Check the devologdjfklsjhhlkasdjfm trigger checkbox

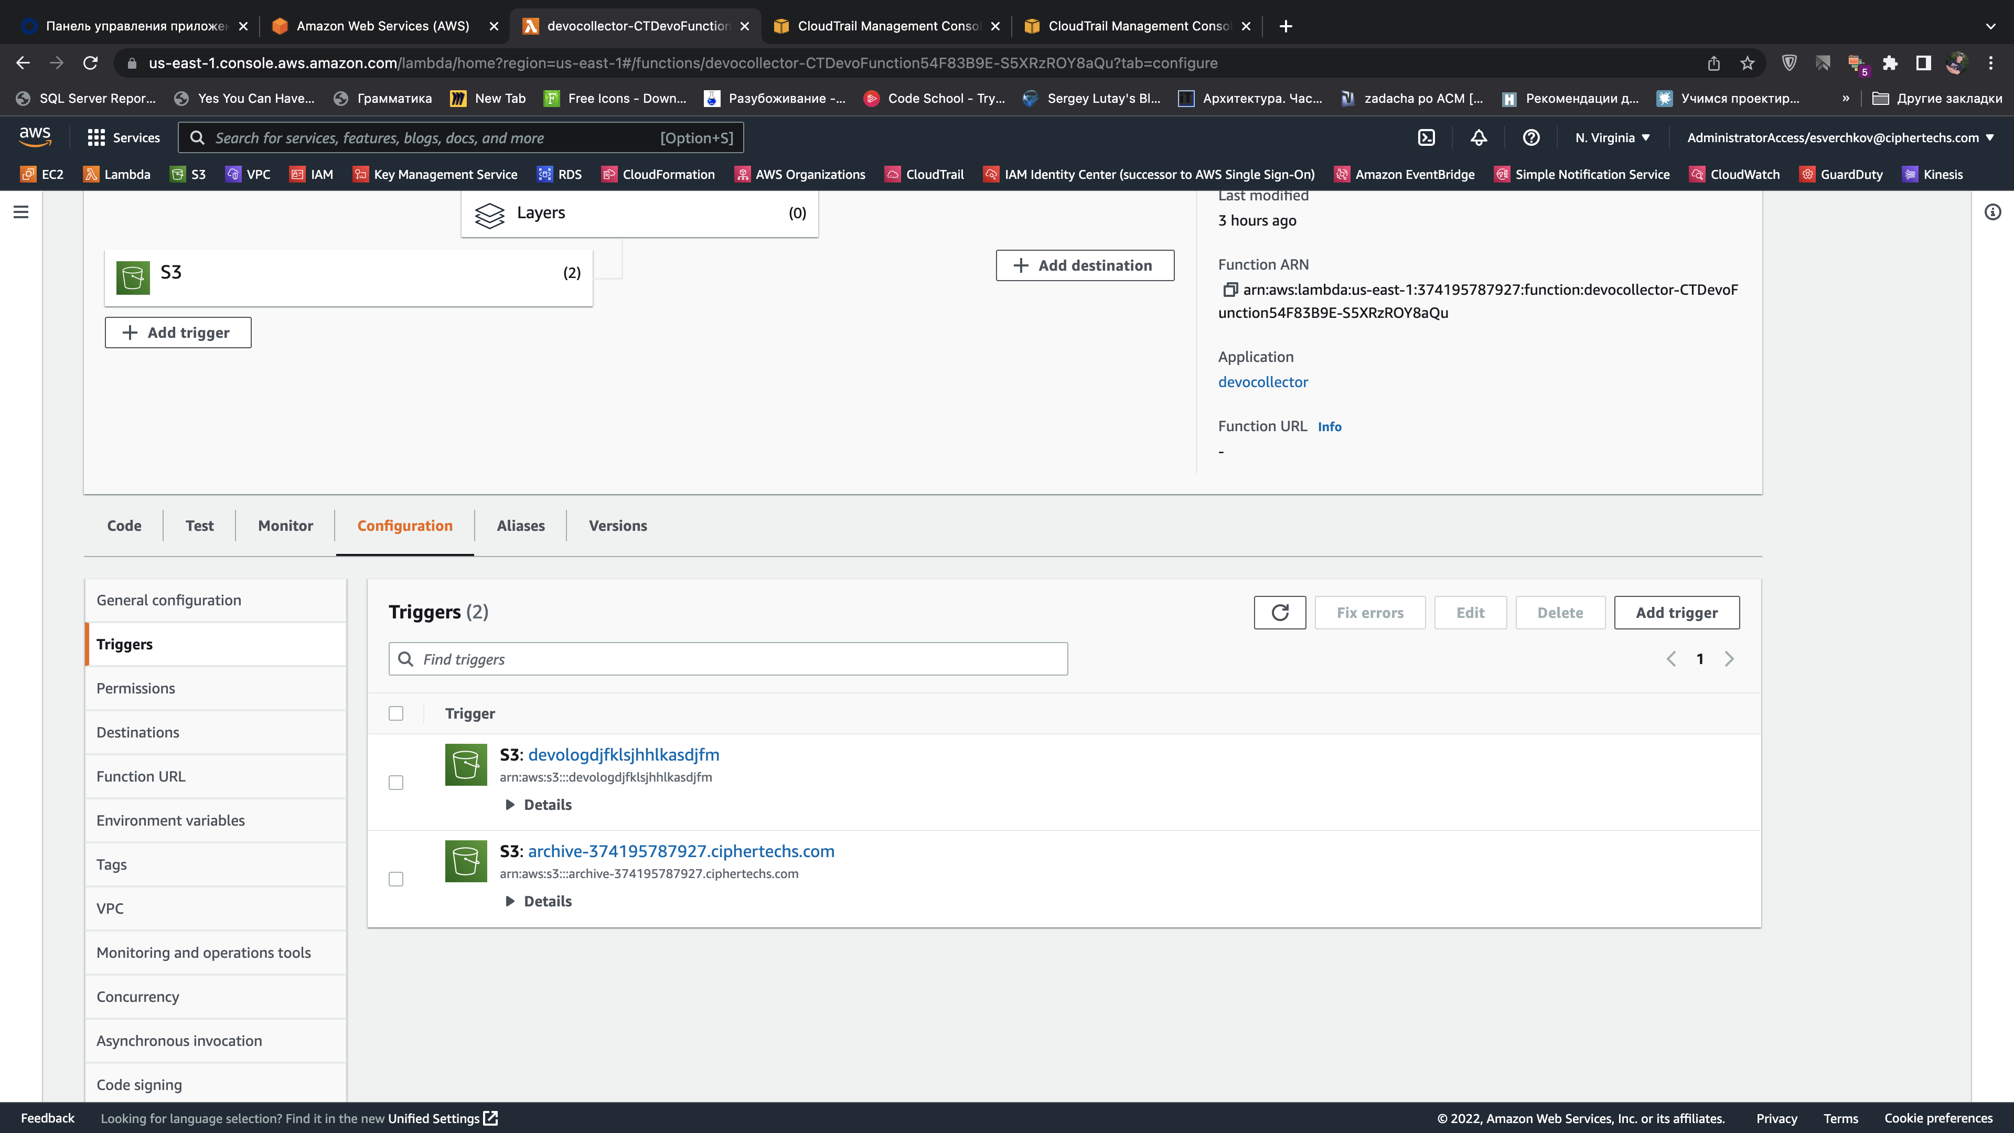(397, 783)
